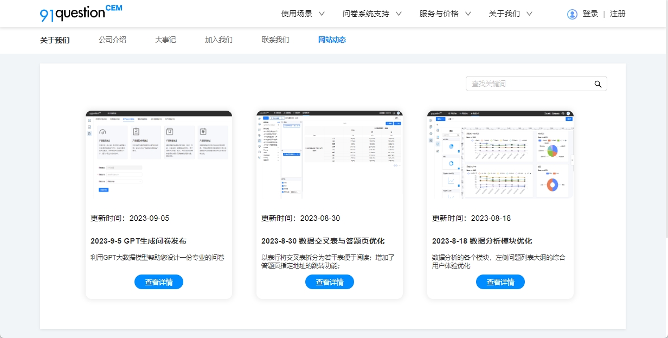668x338 pixels.
Task: Click the description 利用GPT大数据模型帮助您设计一份专业的问卷
Action: point(157,258)
